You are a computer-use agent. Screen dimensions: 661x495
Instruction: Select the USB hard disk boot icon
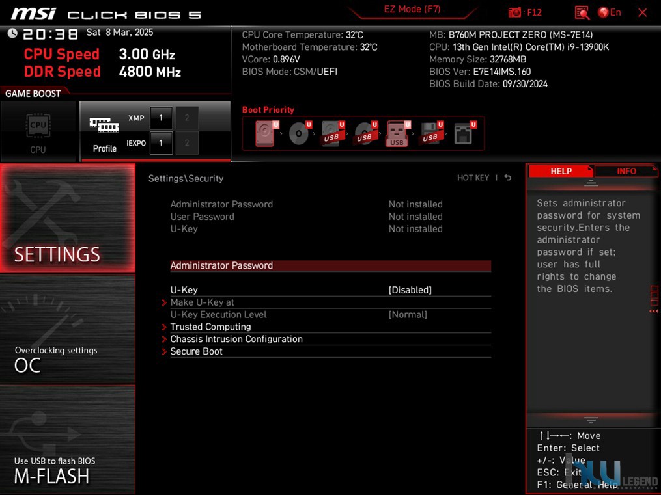point(333,133)
